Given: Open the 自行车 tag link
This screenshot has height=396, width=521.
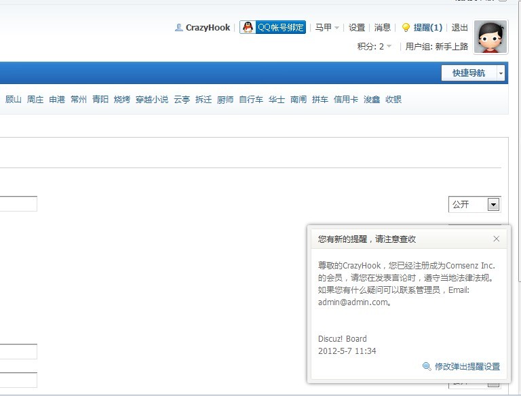Looking at the screenshot, I should click(x=251, y=99).
